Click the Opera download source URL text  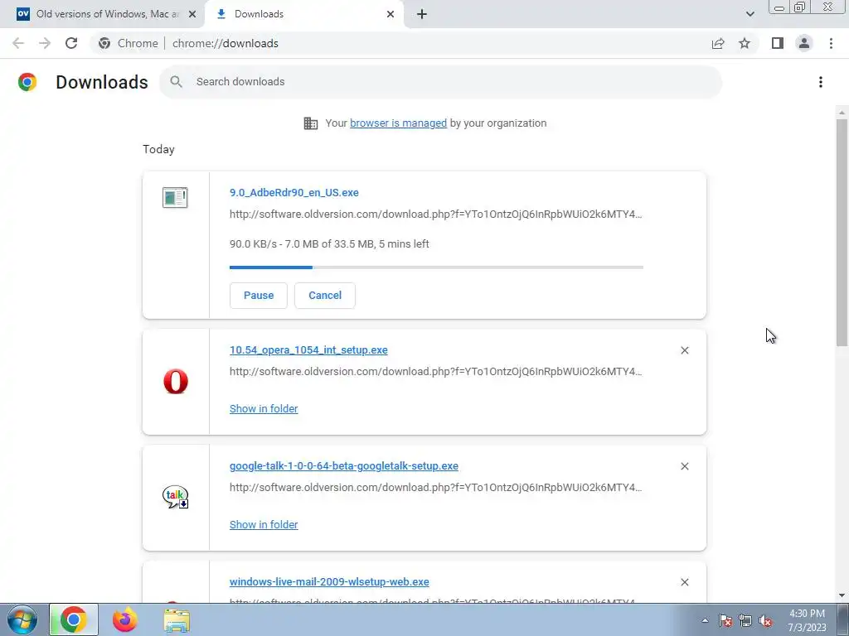pyautogui.click(x=436, y=372)
